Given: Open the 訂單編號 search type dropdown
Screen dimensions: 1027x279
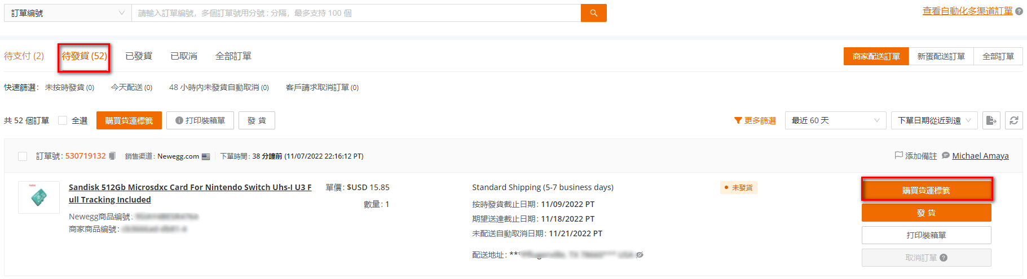Looking at the screenshot, I should (x=68, y=13).
